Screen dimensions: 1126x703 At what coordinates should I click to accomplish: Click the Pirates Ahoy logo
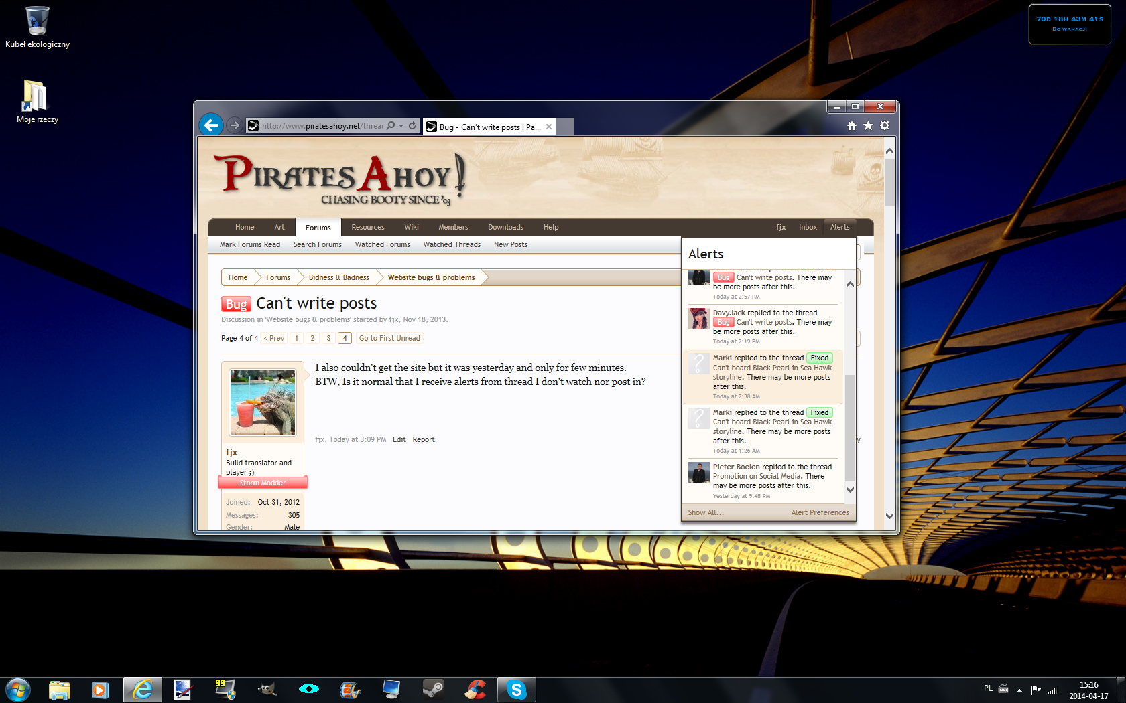point(340,179)
